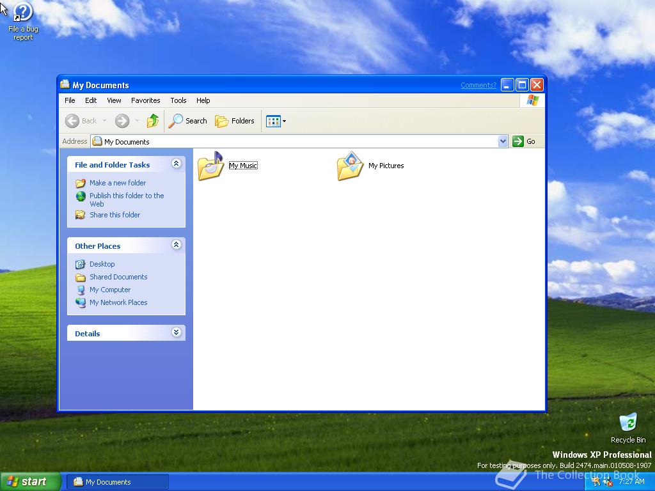Open the Forward history dropdown arrow

[137, 121]
